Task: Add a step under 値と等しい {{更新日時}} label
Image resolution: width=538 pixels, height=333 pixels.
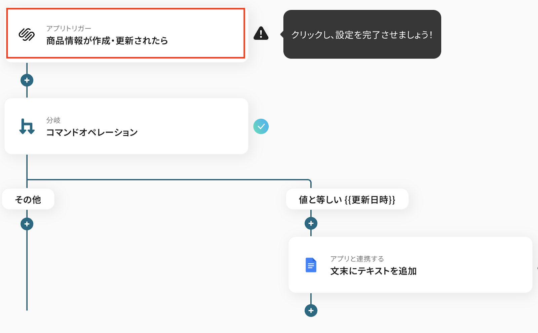Action: tap(311, 223)
